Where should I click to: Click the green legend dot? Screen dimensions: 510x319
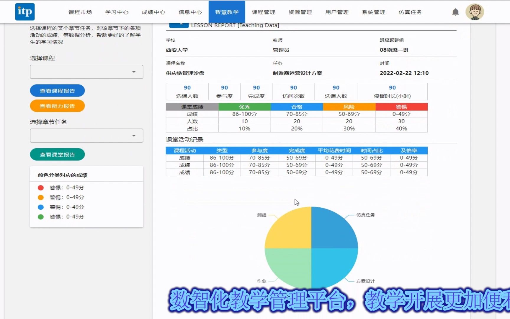[41, 217]
